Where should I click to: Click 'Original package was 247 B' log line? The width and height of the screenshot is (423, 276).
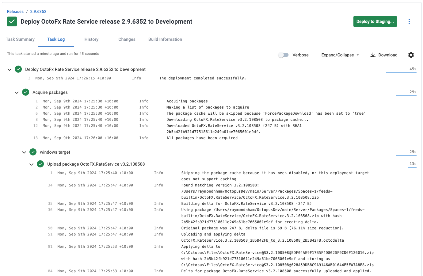(262, 228)
